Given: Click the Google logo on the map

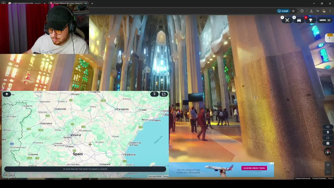Looking at the screenshot, I should (x=8, y=175).
